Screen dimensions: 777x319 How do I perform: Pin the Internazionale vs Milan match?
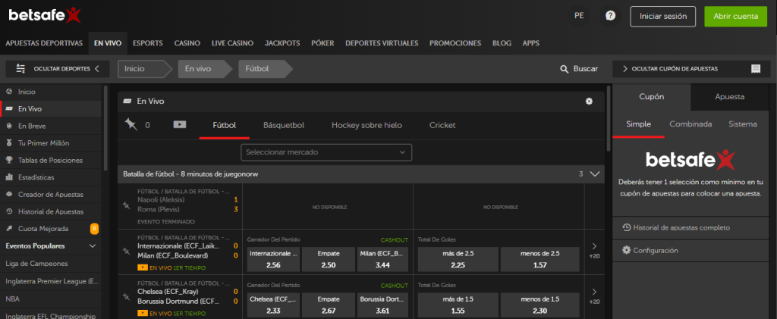coord(126,251)
